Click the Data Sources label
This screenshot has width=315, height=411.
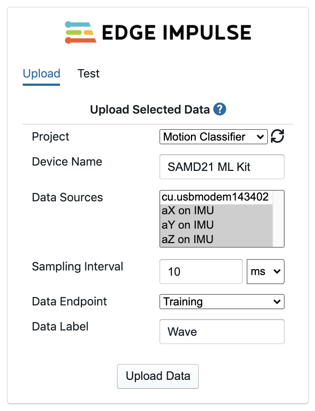67,198
